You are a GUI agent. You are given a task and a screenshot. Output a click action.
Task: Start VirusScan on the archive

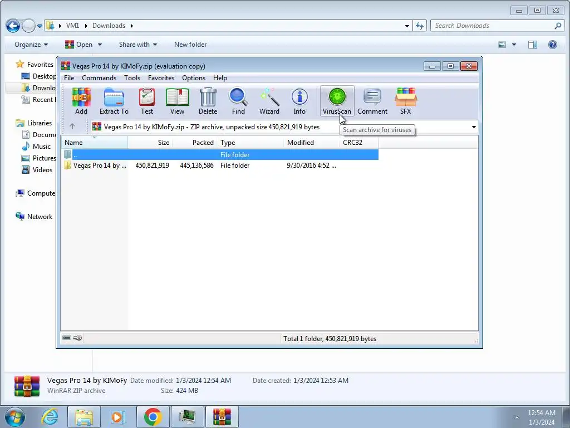pos(337,101)
